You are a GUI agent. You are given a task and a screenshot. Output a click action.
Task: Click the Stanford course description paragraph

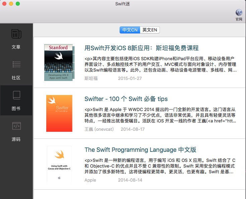[x=161, y=64]
